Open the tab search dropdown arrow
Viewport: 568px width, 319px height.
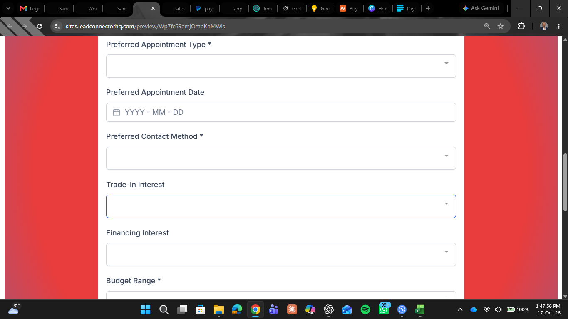point(8,8)
